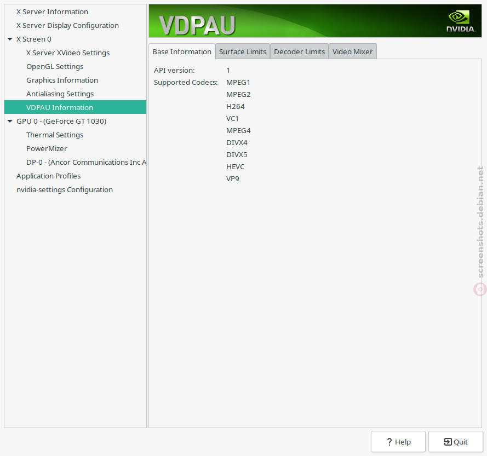The width and height of the screenshot is (487, 456).
Task: Click the H264 codec entry
Action: (x=236, y=106)
